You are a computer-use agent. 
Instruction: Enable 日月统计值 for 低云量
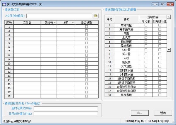tap(160, 54)
